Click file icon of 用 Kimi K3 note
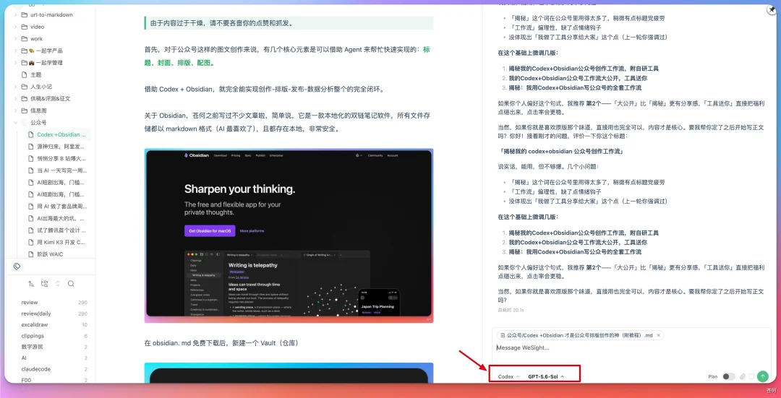Image resolution: width=781 pixels, height=398 pixels. click(x=31, y=242)
